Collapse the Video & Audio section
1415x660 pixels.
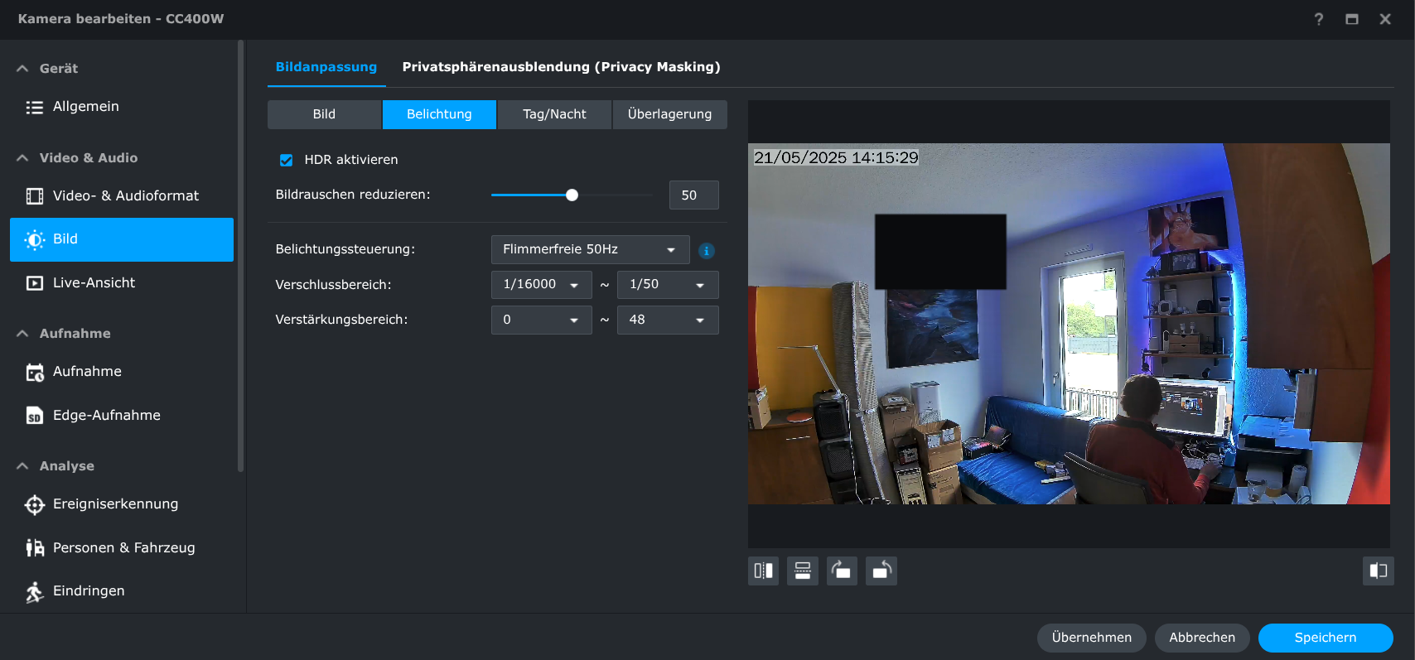click(22, 158)
